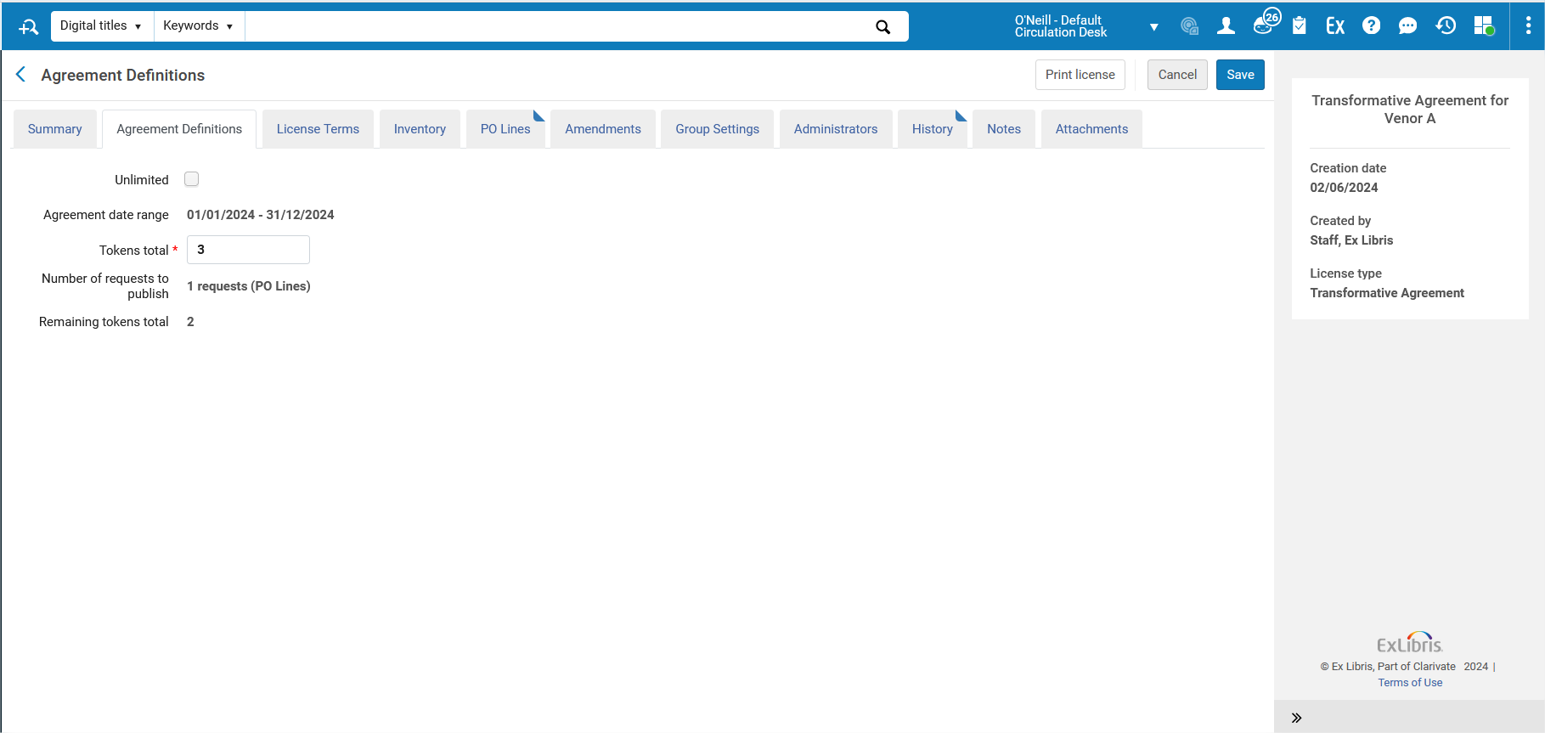Click the Agreement Definitions page heading
The height and width of the screenshot is (733, 1545).
click(123, 75)
